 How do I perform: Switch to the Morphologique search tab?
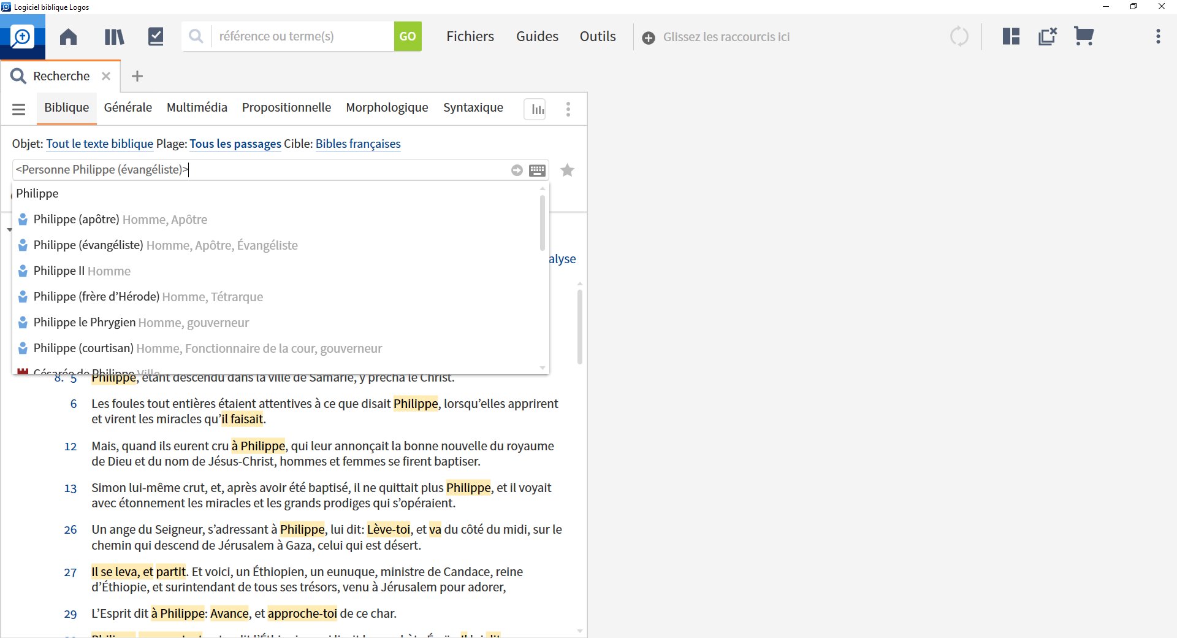[x=387, y=107]
